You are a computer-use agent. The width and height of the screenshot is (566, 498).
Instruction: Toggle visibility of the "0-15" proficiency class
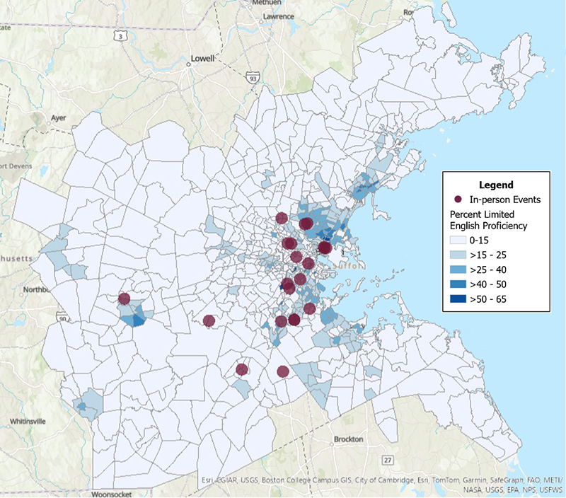(x=458, y=240)
